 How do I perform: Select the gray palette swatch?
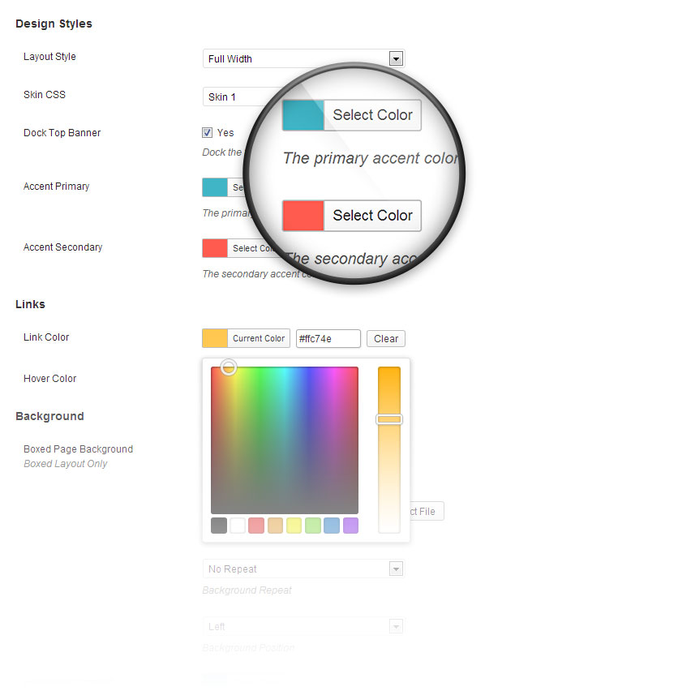pos(219,526)
